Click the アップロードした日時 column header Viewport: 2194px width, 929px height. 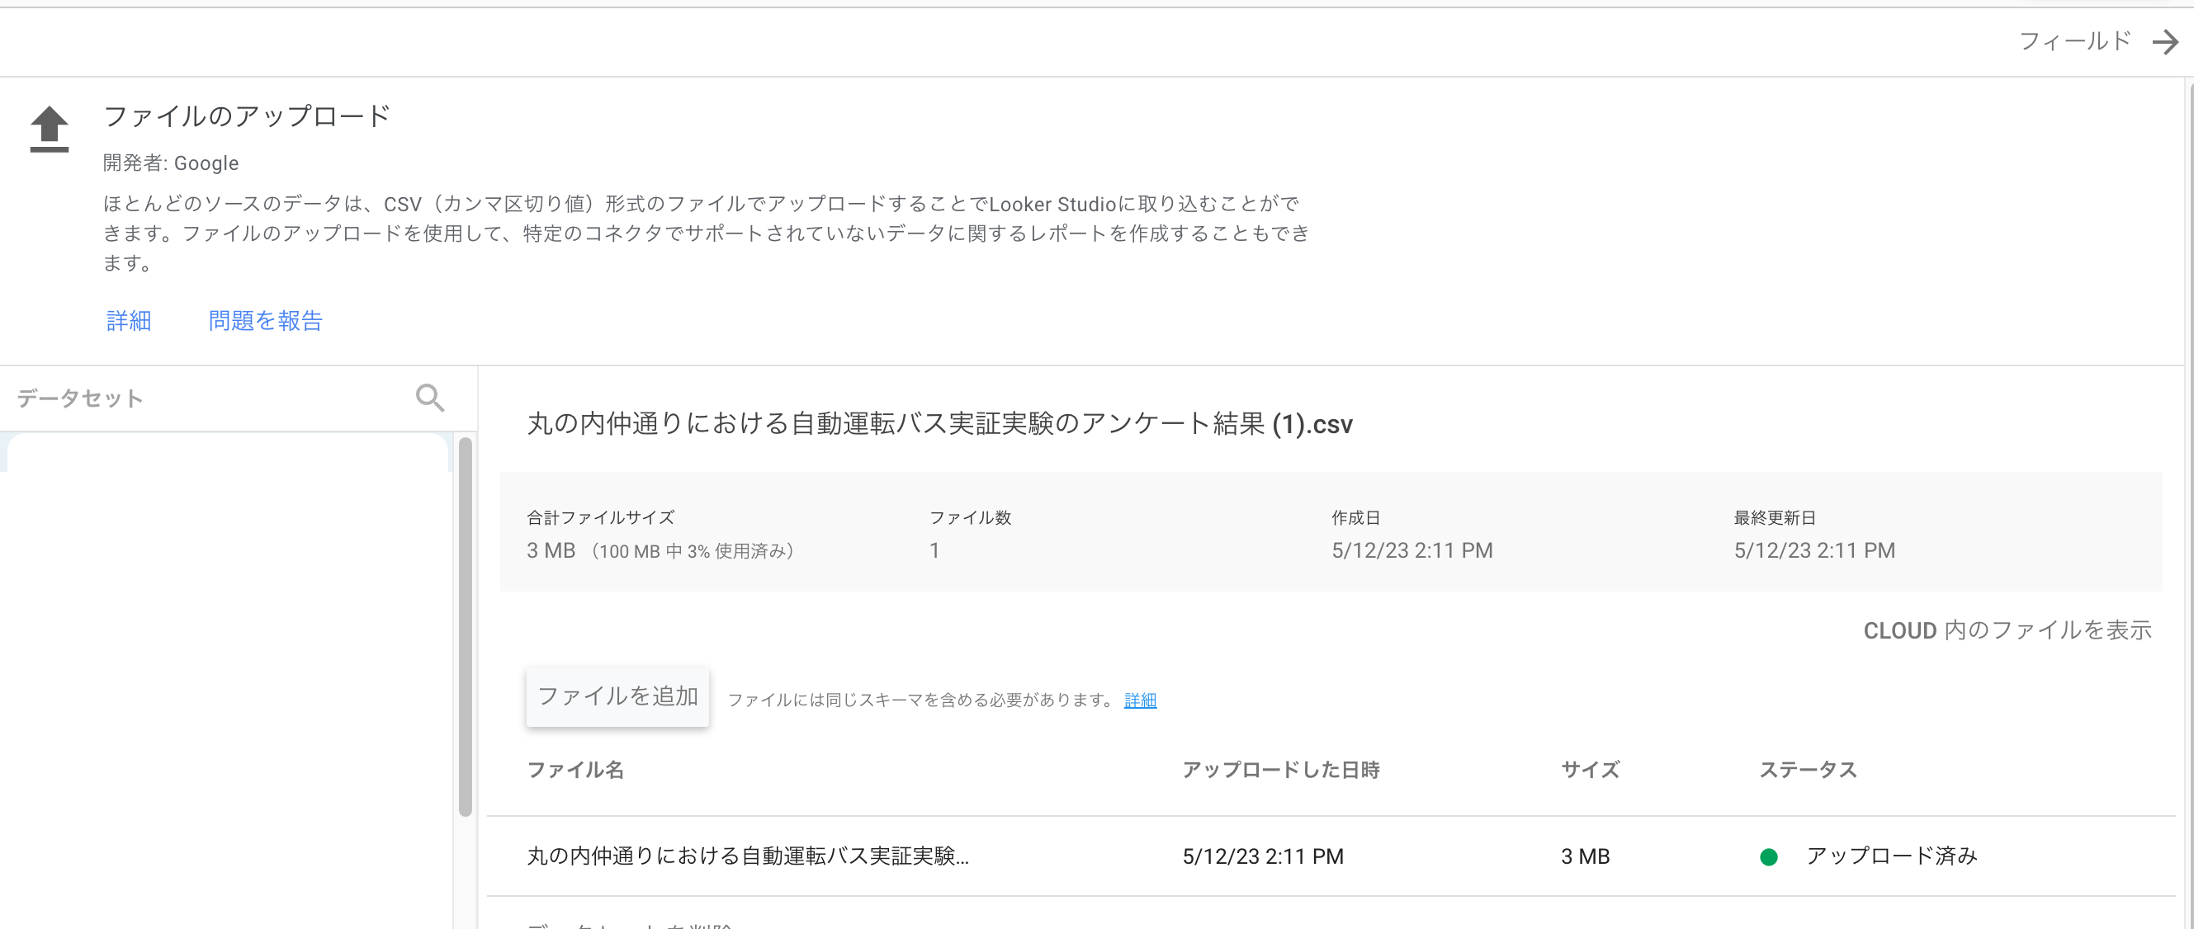point(1280,770)
